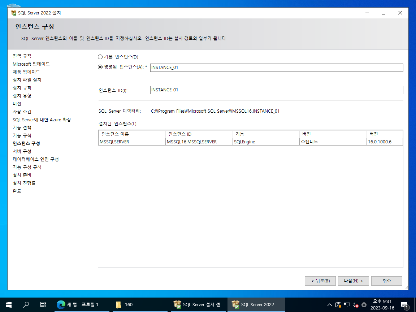The image size is (416, 312).
Task: Click the 16.0.1000.6 version cell
Action: pyautogui.click(x=385, y=142)
